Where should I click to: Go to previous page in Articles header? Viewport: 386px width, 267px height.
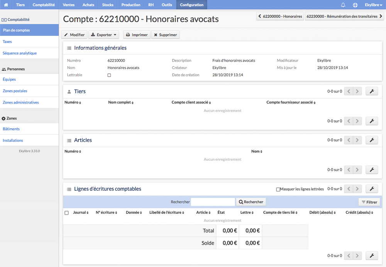click(349, 140)
